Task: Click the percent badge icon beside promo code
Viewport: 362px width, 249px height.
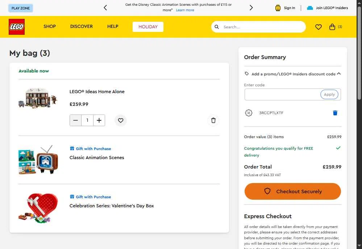Action: 249,113
